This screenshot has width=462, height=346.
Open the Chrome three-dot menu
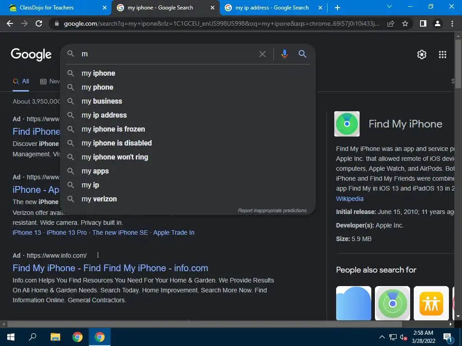tap(452, 23)
